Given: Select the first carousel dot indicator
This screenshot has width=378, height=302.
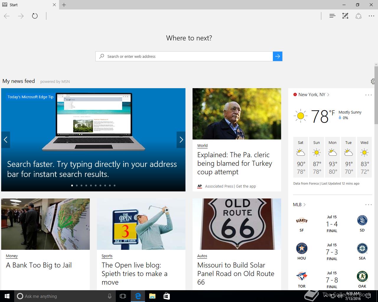Looking at the screenshot, I should coord(72,186).
